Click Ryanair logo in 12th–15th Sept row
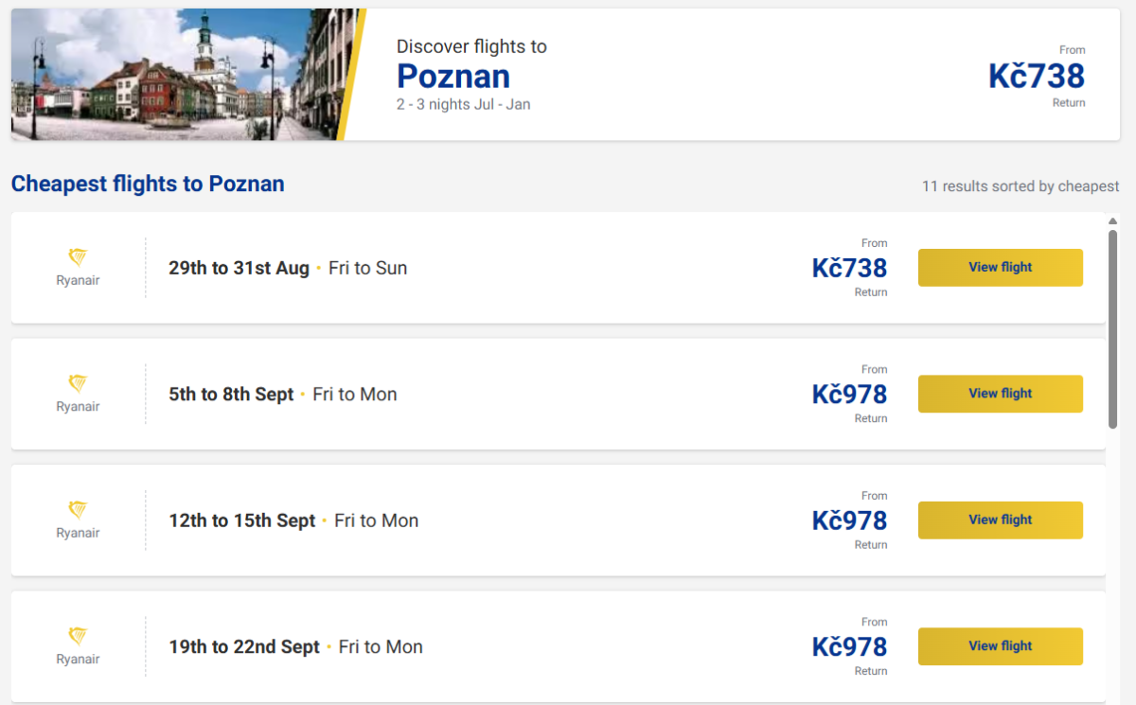 [x=78, y=520]
